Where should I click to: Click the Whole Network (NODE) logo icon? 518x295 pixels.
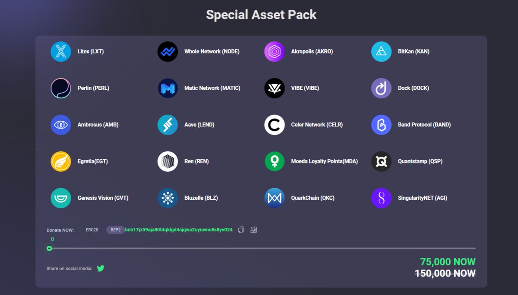(167, 51)
